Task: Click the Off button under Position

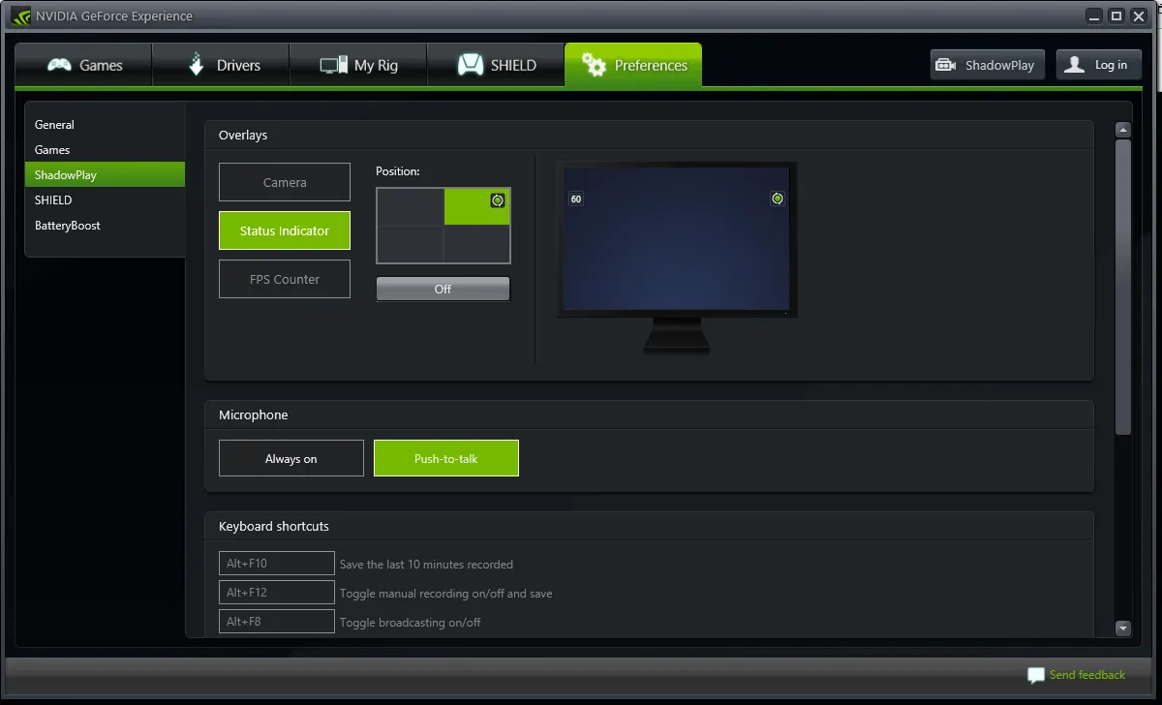Action: (443, 289)
